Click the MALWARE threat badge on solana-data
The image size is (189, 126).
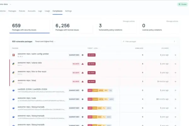pos(91,64)
